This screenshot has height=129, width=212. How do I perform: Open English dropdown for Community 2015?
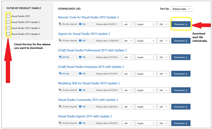click(146, 107)
